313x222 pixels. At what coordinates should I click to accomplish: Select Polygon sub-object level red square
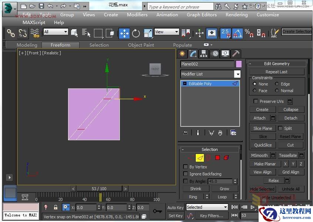(218, 158)
